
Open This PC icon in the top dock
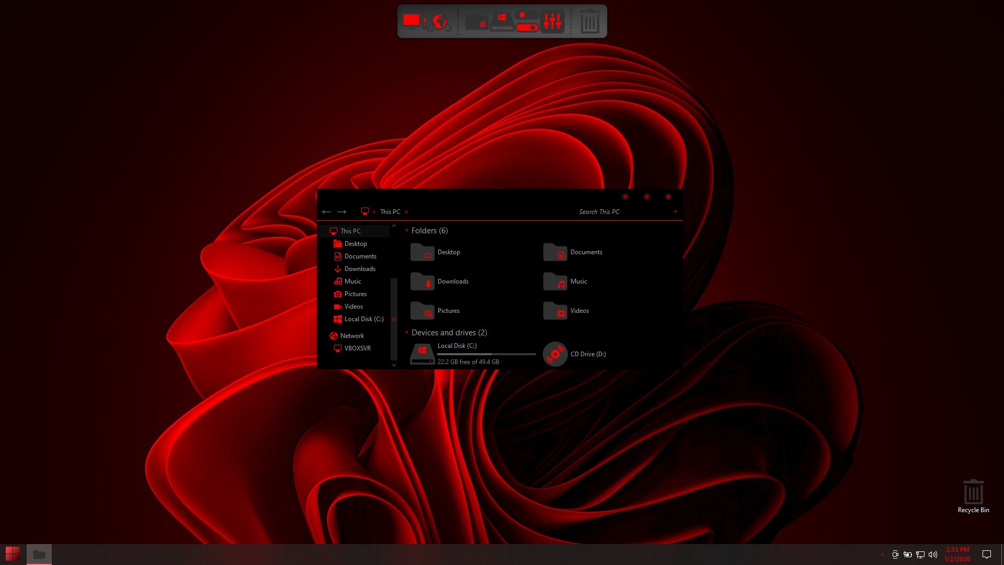(412, 21)
